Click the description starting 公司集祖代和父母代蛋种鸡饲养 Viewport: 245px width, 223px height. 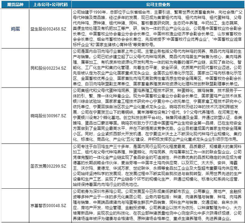[x=158, y=116]
